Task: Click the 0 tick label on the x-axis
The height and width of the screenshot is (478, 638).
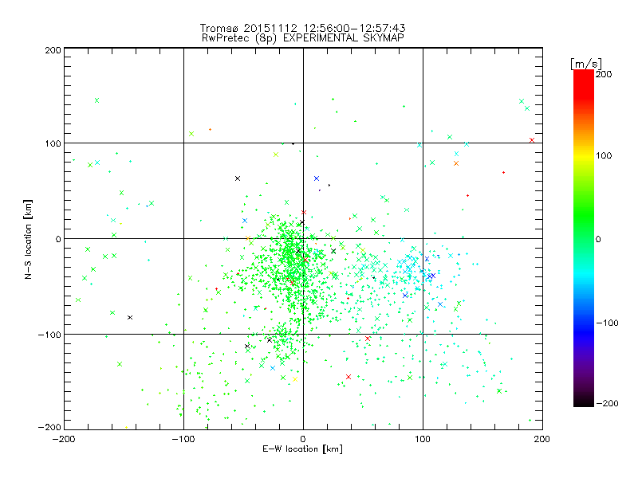Action: click(x=303, y=439)
